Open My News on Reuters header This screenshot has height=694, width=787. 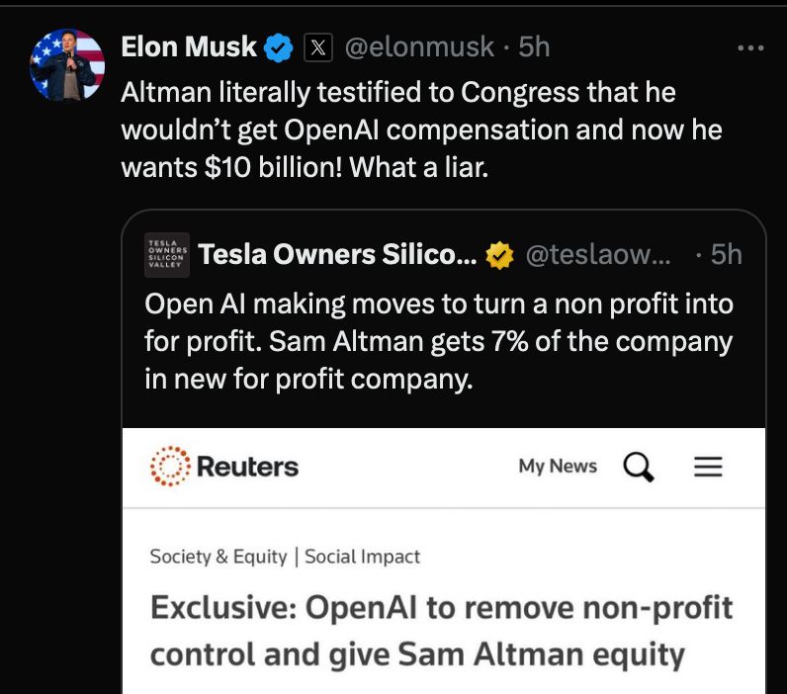point(558,467)
